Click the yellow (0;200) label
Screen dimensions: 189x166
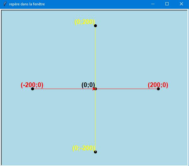(x=85, y=22)
